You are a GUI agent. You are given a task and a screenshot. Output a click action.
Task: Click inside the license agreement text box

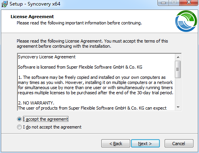pyautogui.click(x=96, y=82)
